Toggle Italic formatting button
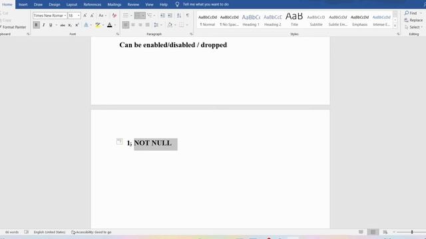Screen dimensions: 426x239 (43, 25)
